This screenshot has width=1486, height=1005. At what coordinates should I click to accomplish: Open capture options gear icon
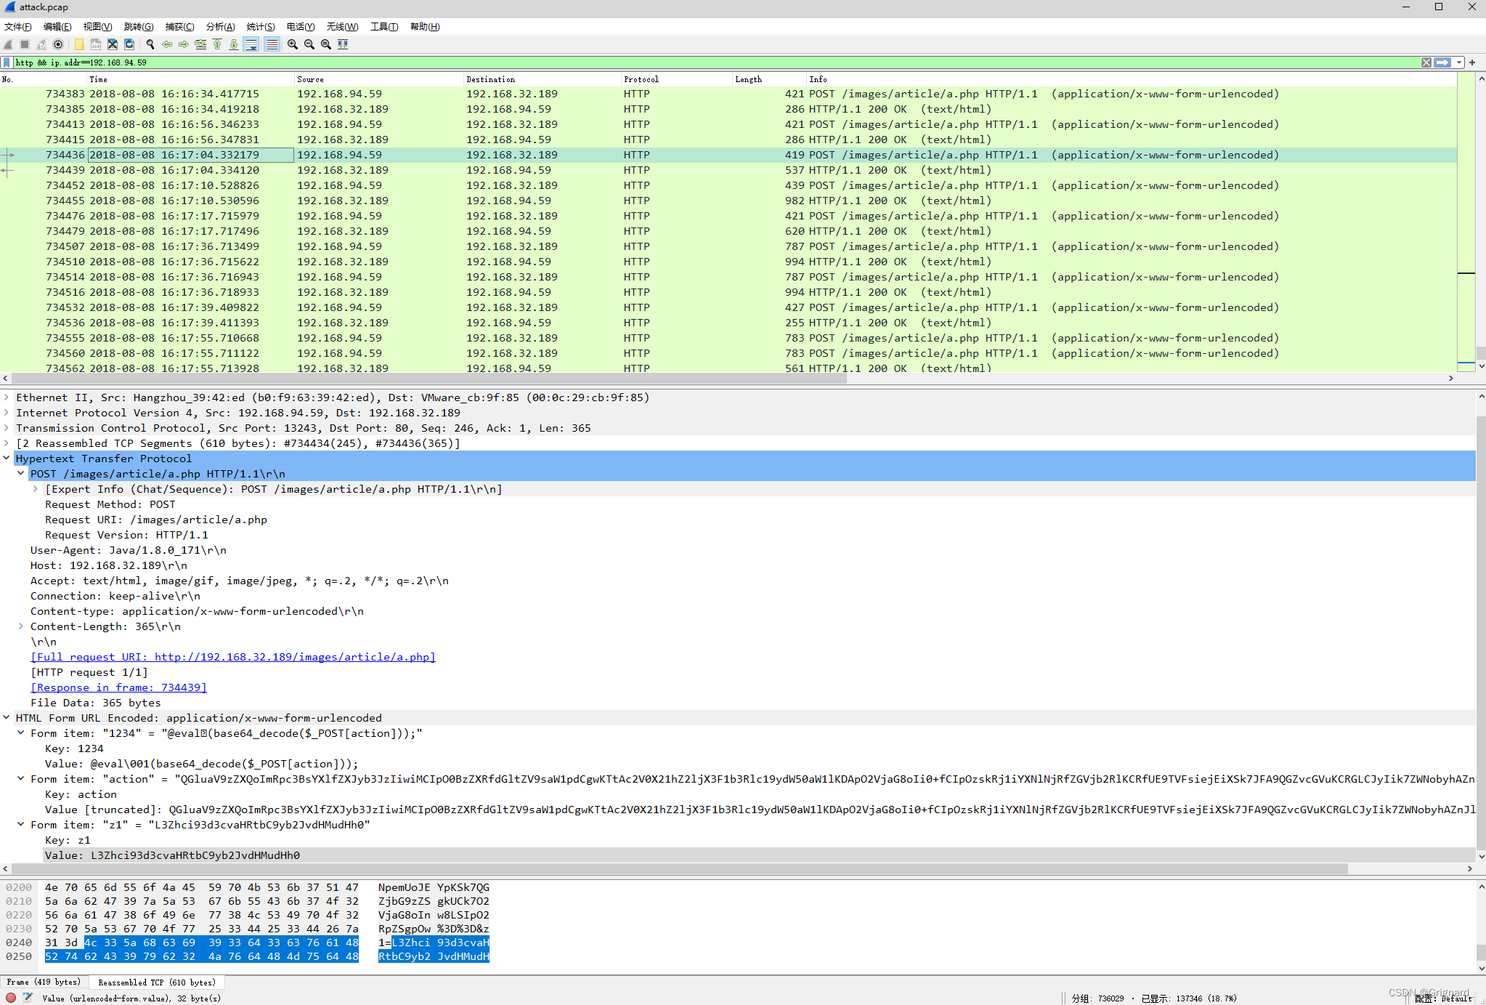(58, 44)
